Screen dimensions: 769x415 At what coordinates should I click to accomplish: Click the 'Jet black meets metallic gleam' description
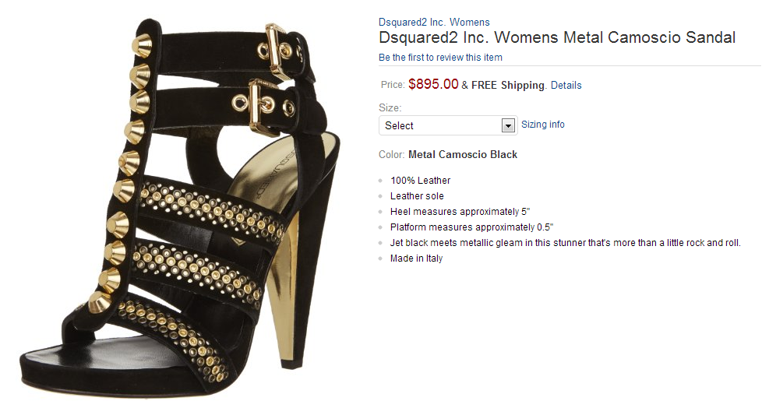click(565, 243)
